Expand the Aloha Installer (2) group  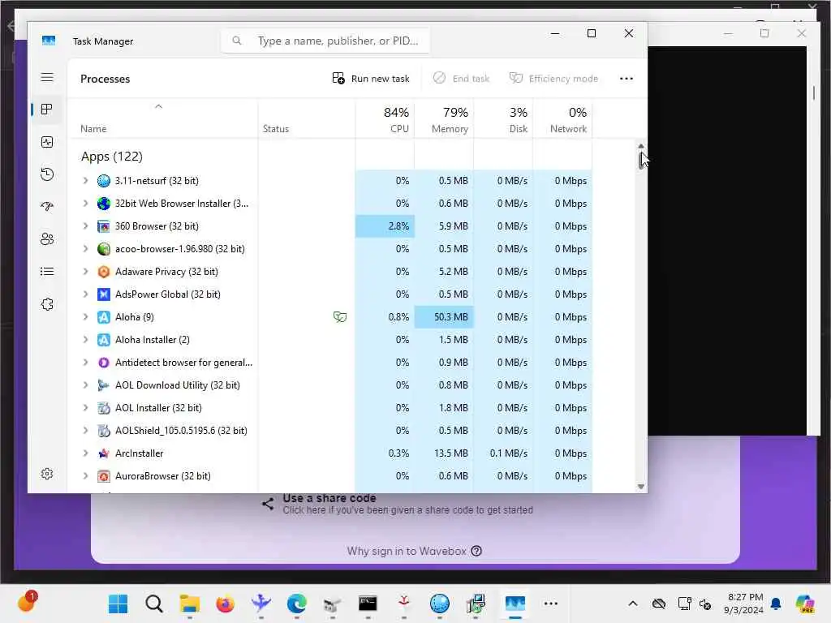pos(85,340)
